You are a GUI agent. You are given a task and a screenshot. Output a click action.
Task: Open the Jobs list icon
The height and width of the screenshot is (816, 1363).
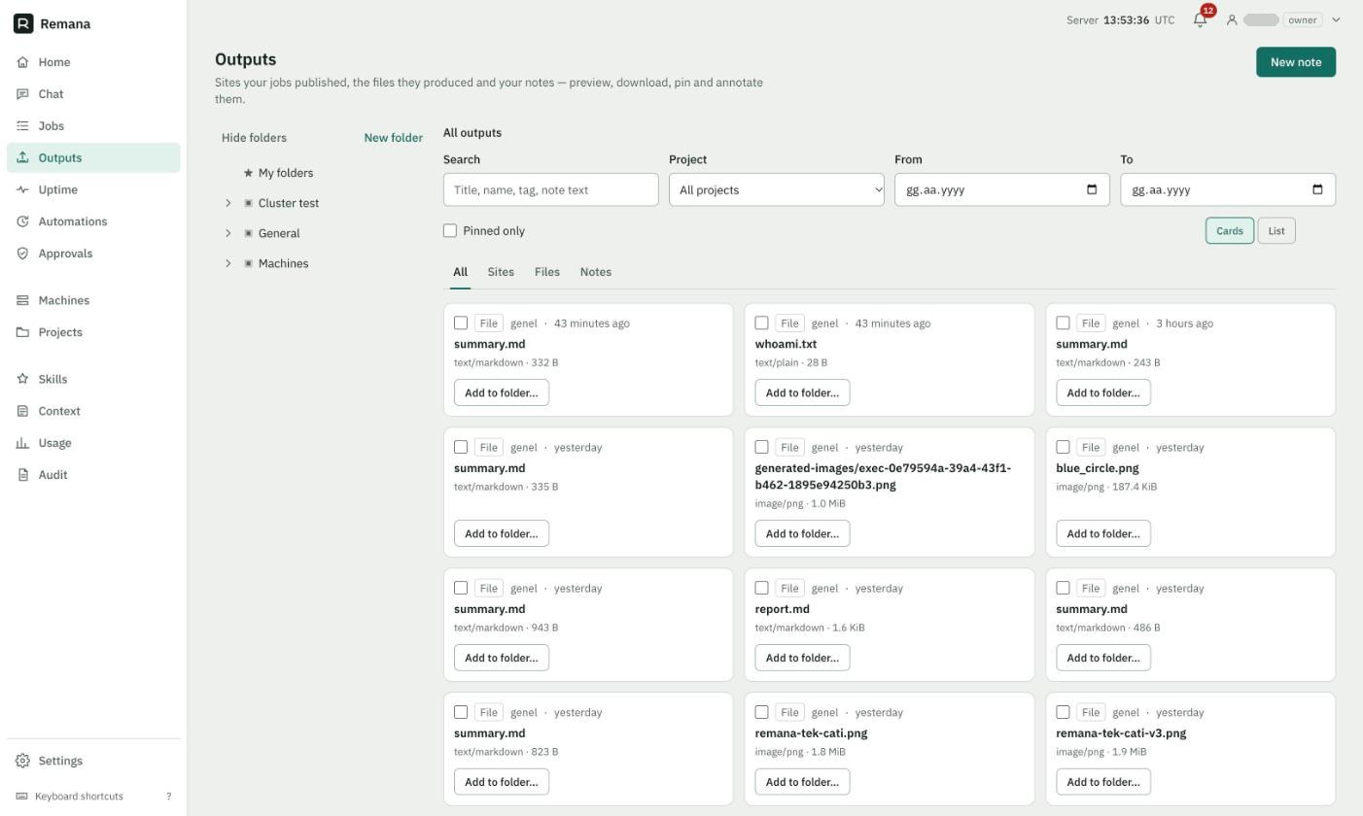click(x=22, y=126)
